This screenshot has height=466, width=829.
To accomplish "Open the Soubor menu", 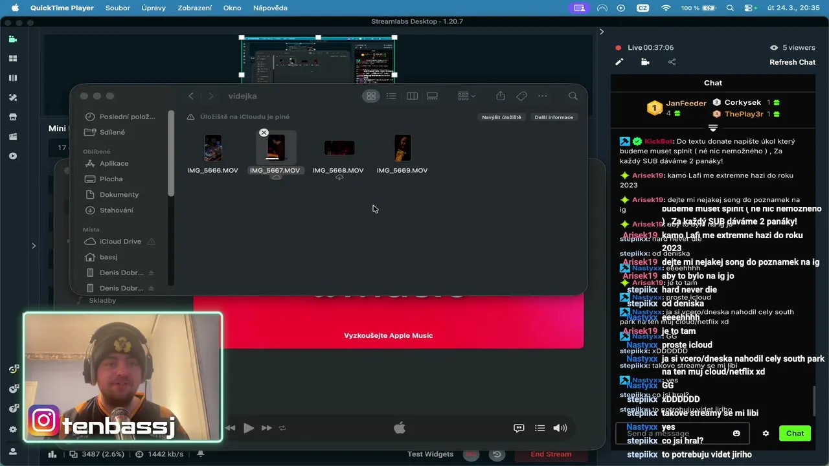I will (x=118, y=8).
